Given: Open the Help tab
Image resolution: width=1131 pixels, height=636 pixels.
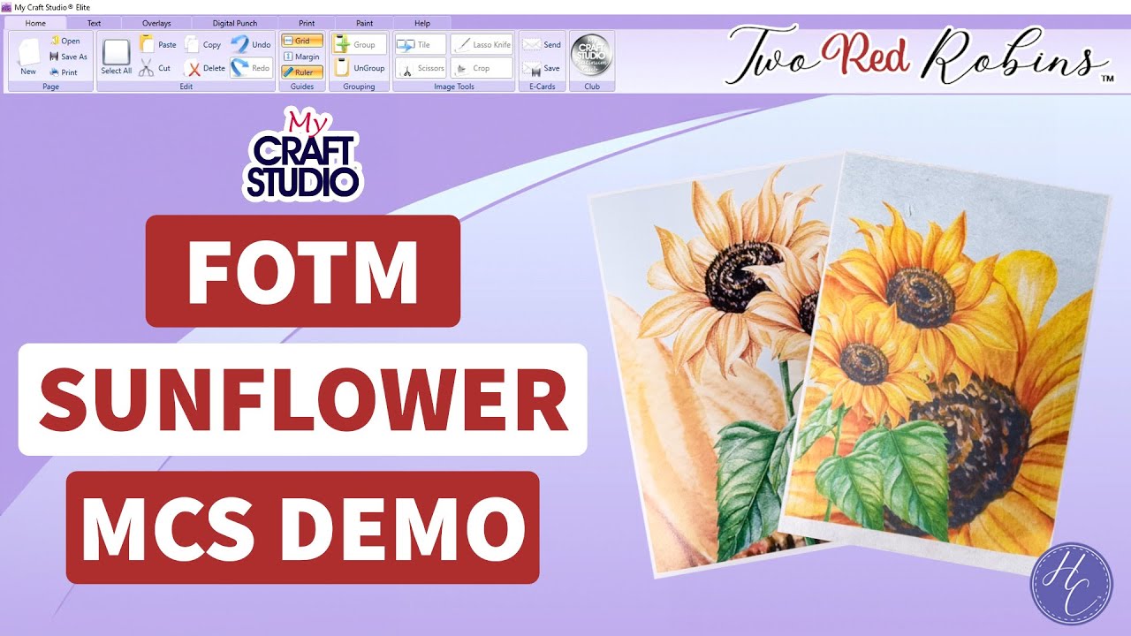Looking at the screenshot, I should 422,23.
